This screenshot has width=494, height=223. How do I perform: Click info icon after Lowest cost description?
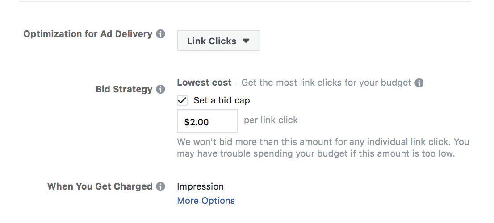(419, 83)
